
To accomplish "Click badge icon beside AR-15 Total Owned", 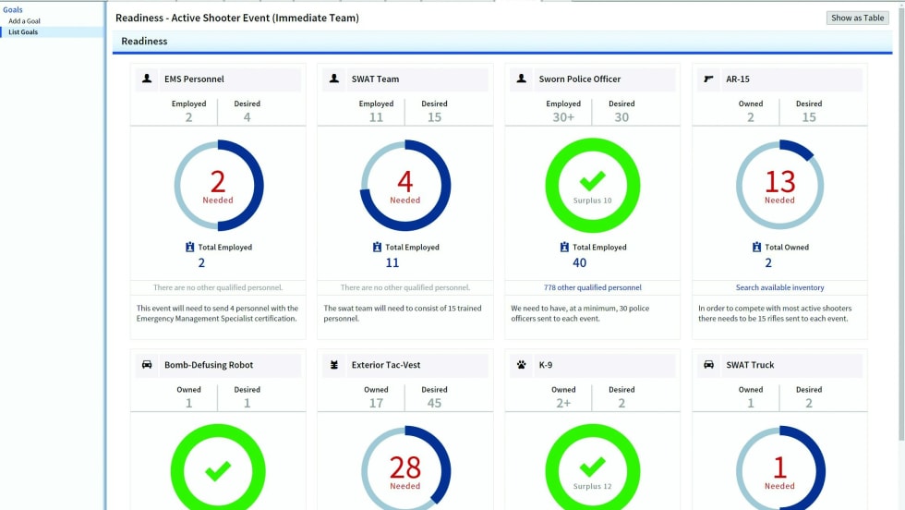I will pos(756,248).
